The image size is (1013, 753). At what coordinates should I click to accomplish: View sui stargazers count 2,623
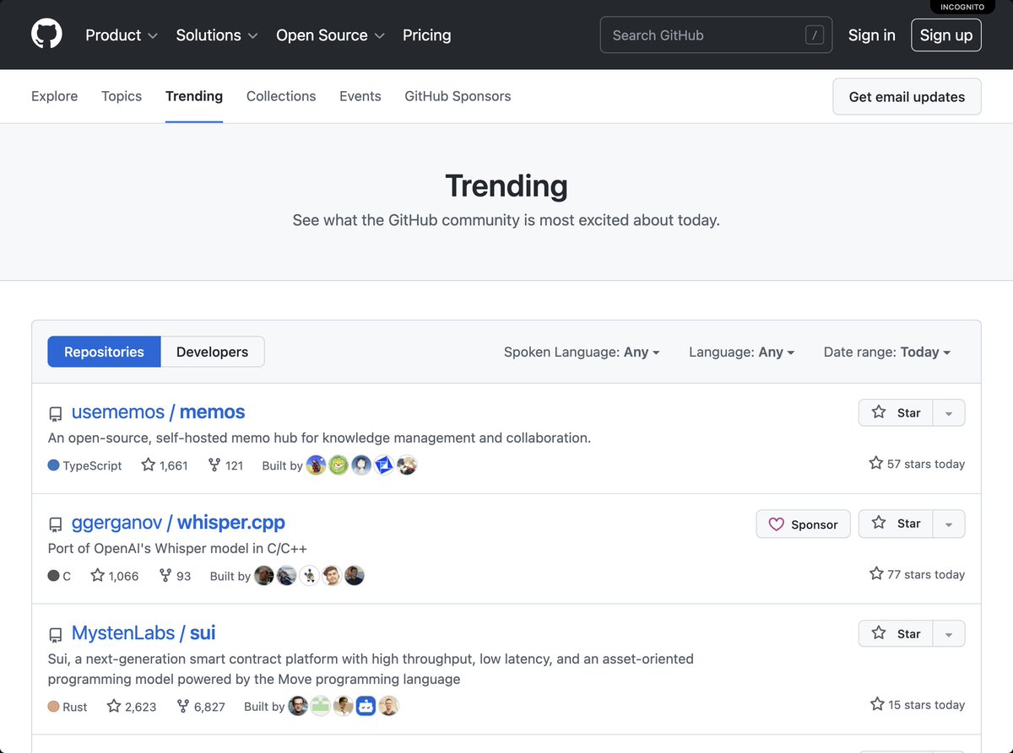pyautogui.click(x=132, y=707)
